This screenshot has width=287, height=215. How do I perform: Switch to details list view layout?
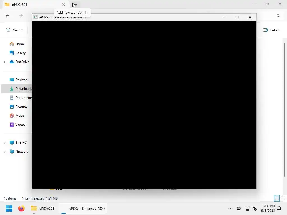click(277, 198)
